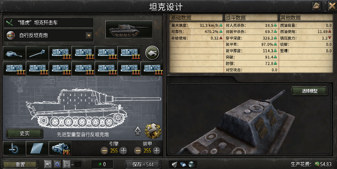Image resolution: width=337 pixels, height=169 pixels.
Task: Click the 保存 save design button
Action: point(143,164)
